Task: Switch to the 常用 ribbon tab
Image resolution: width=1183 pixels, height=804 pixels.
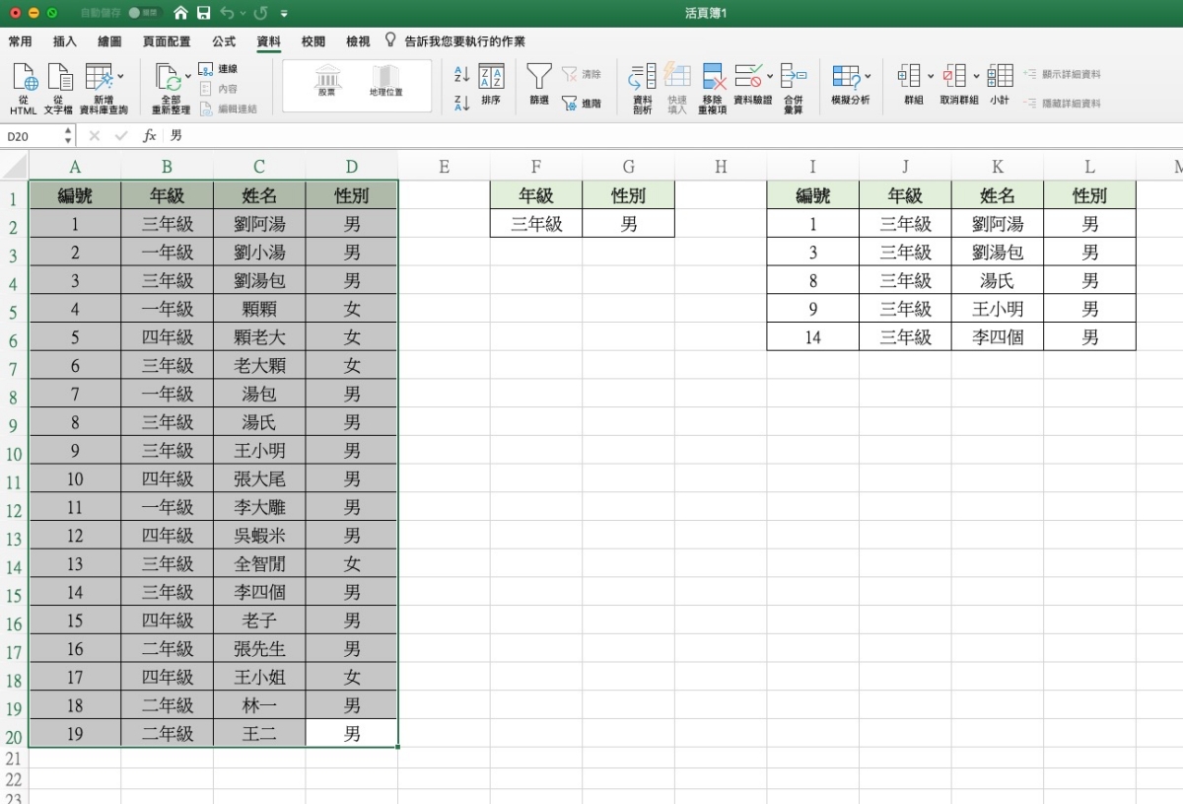Action: (20, 41)
